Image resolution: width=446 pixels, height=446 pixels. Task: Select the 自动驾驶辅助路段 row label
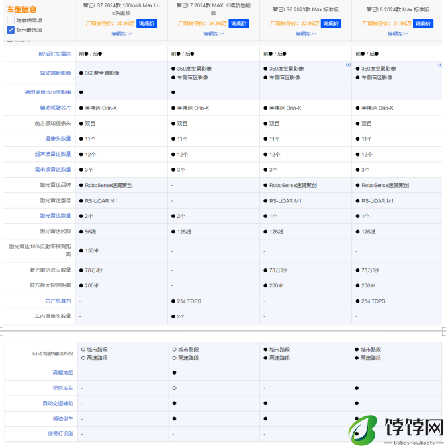click(53, 353)
